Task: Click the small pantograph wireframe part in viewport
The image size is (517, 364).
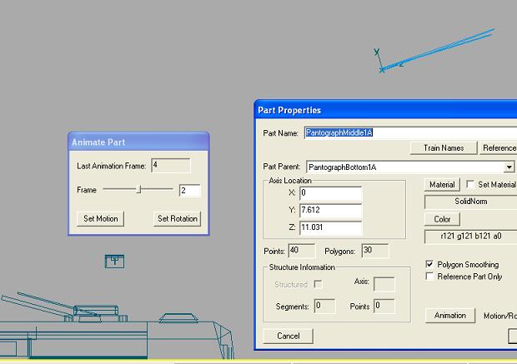Action: 115,262
